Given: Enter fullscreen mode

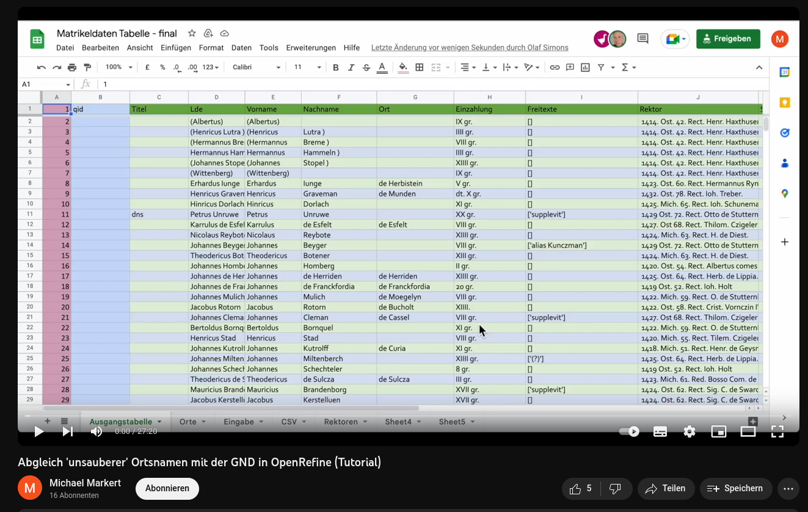Looking at the screenshot, I should pyautogui.click(x=777, y=431).
